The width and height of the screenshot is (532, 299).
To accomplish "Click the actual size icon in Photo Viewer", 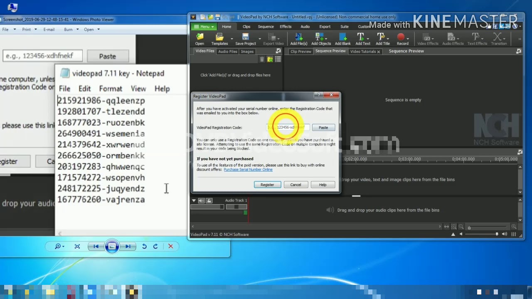I will (x=77, y=246).
